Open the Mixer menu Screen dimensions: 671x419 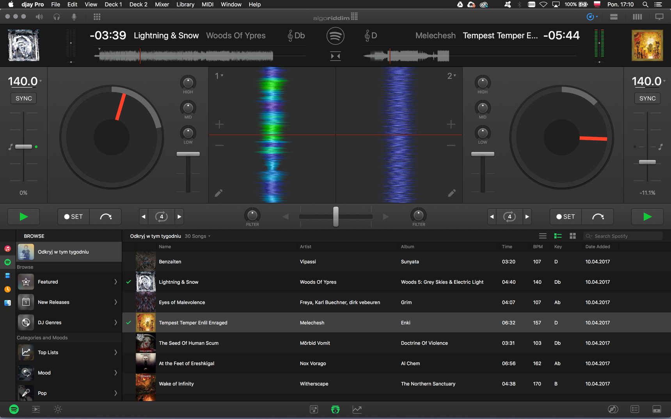[162, 4]
